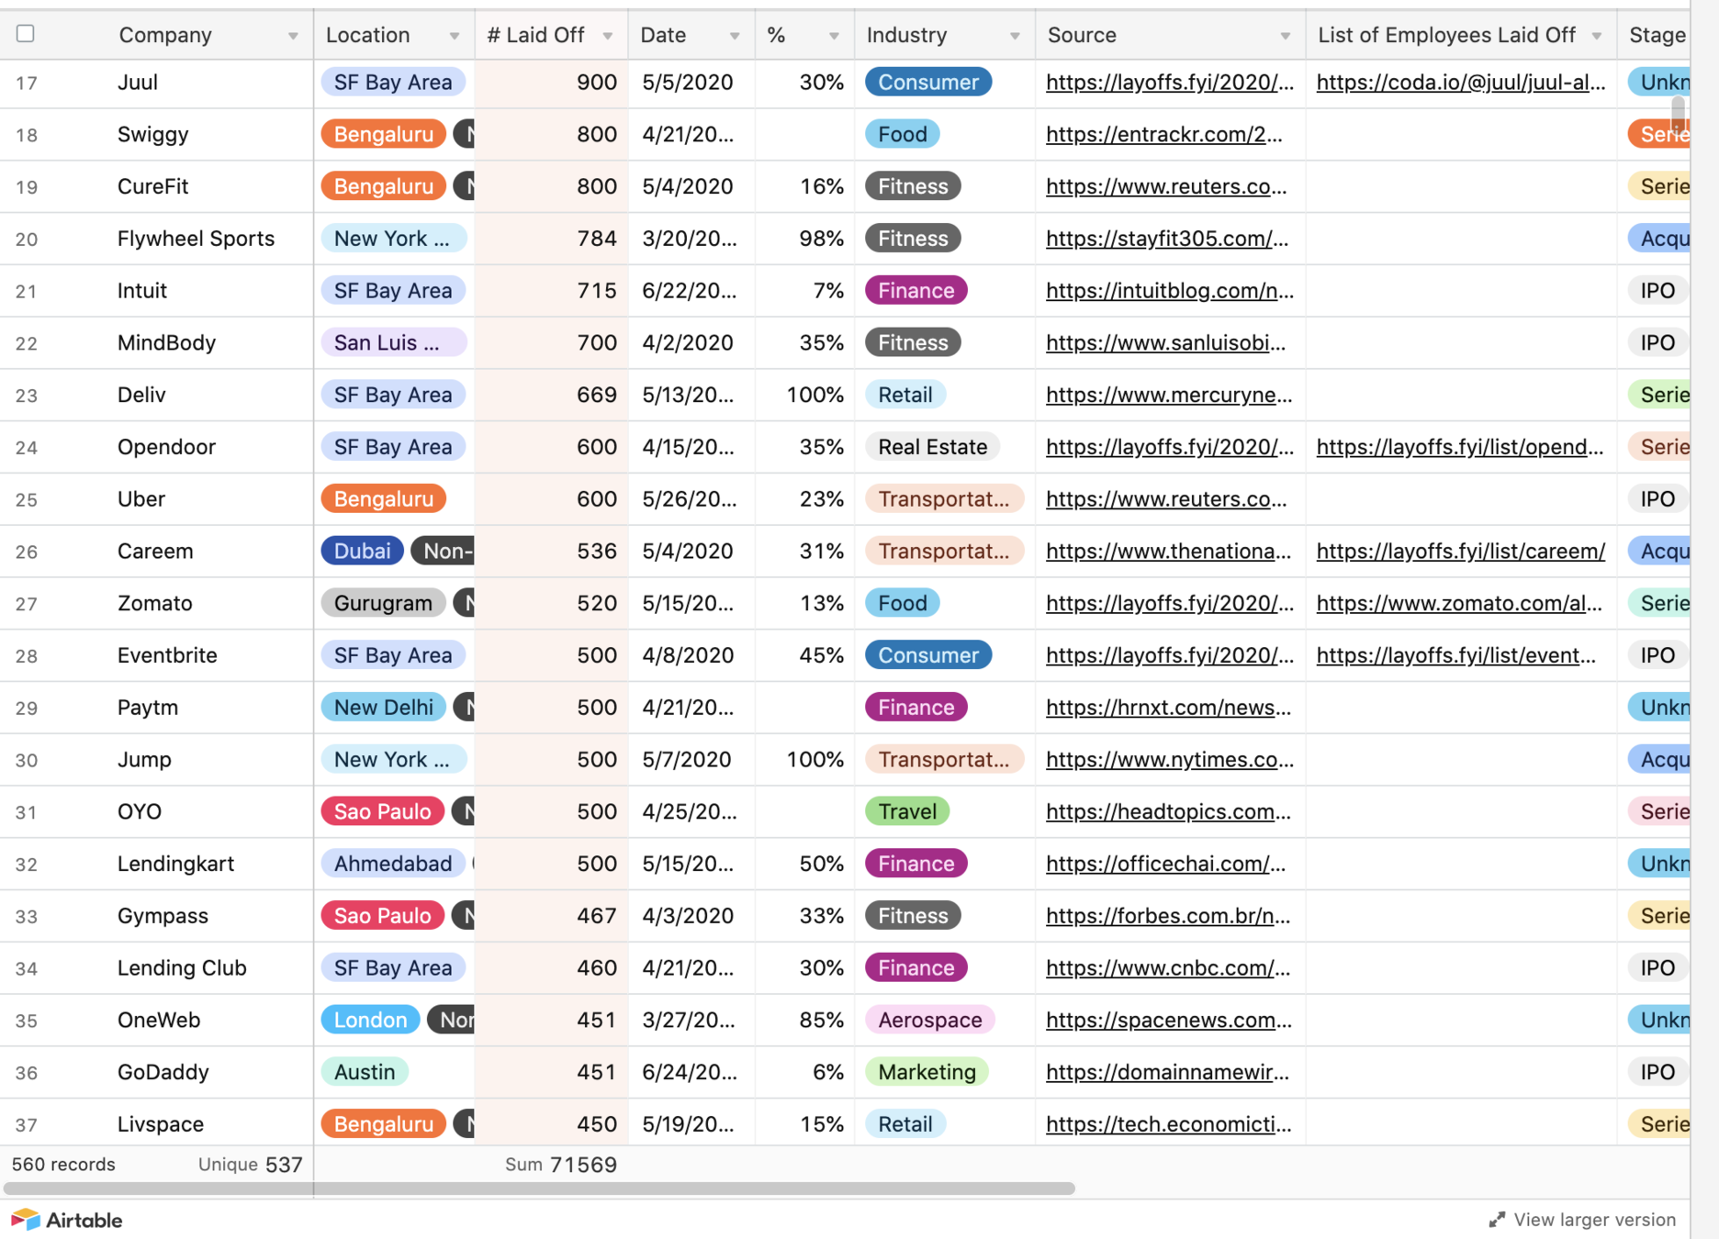Open the Company column dropdown arrow
Viewport: 1719px width, 1239px height.
293,36
